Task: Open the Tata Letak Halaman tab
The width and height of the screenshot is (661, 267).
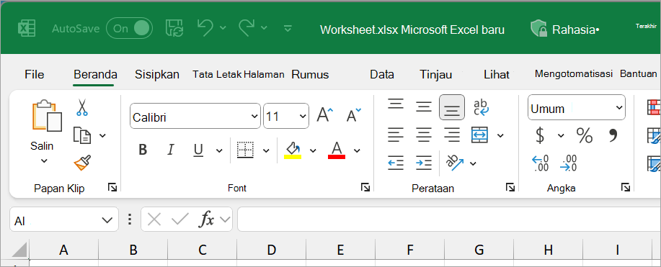Action: click(x=239, y=75)
